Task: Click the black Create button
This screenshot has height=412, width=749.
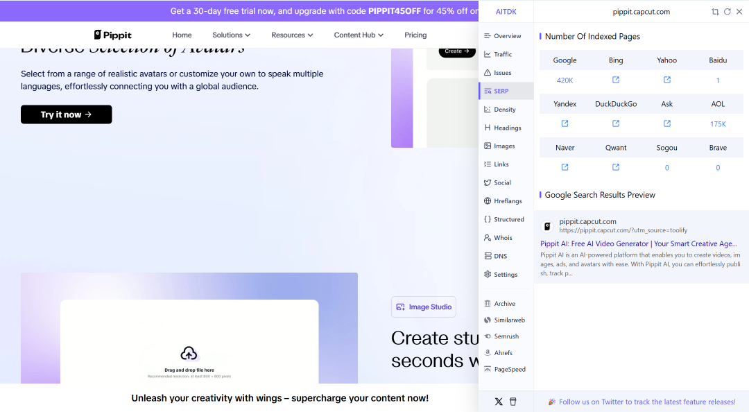Action: click(x=457, y=51)
